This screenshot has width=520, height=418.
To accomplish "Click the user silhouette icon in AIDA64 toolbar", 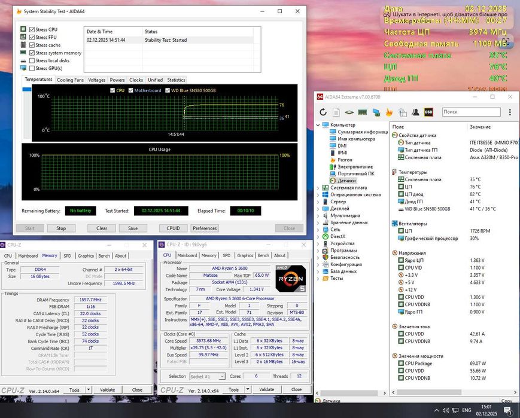I will (x=415, y=112).
